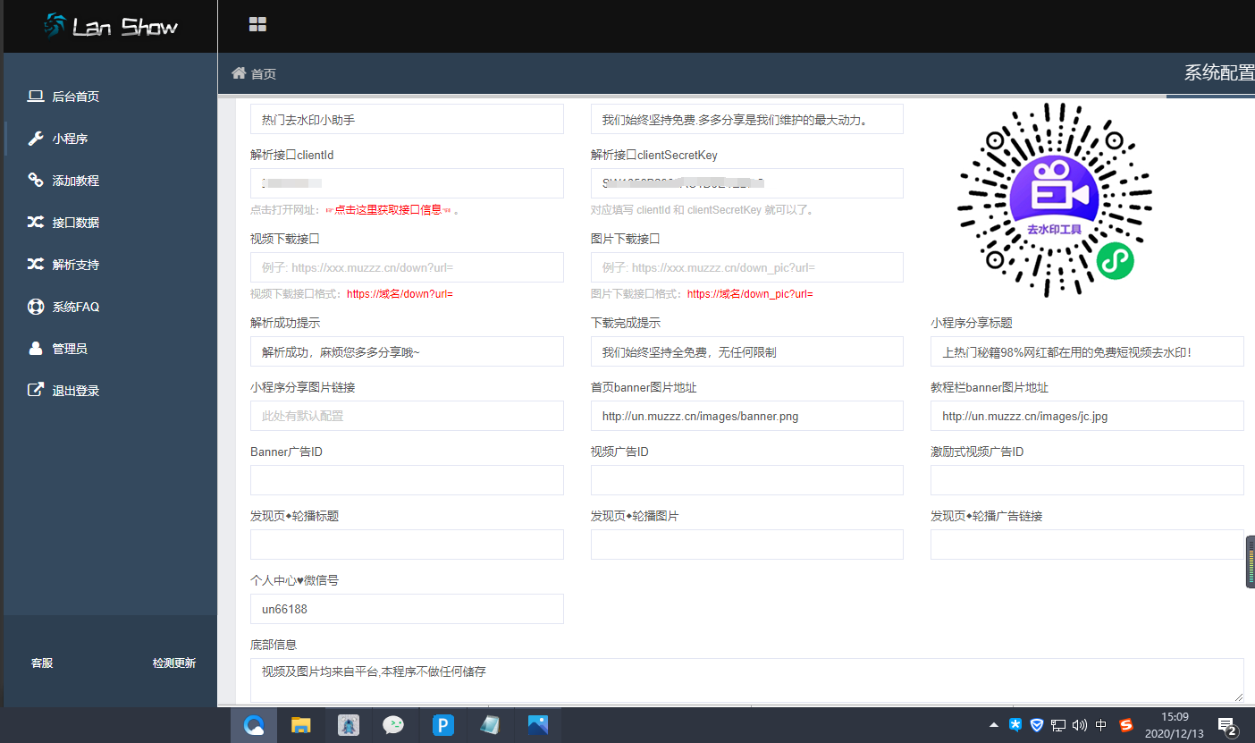Click the red 点击这里获取接口信息 link
The image size is (1255, 743).
[x=388, y=209]
